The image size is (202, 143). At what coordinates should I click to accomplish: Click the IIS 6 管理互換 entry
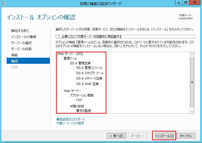click(80, 63)
